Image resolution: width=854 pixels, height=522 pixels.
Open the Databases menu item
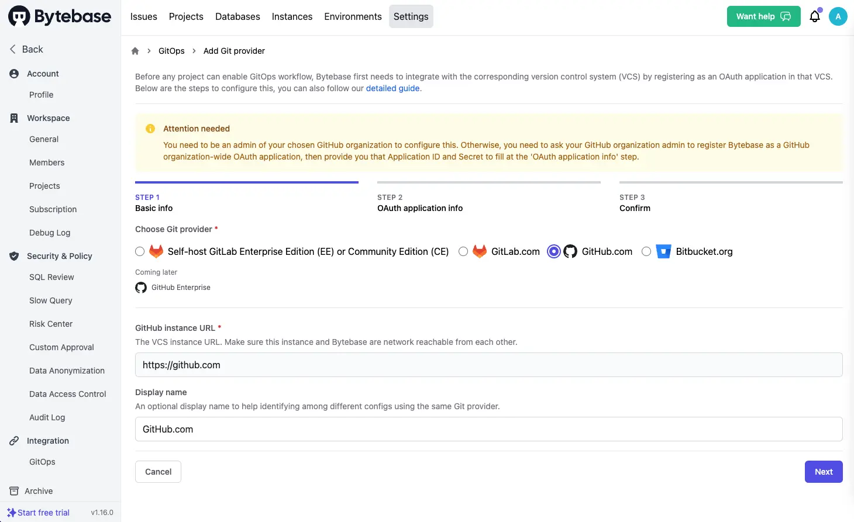(x=237, y=16)
